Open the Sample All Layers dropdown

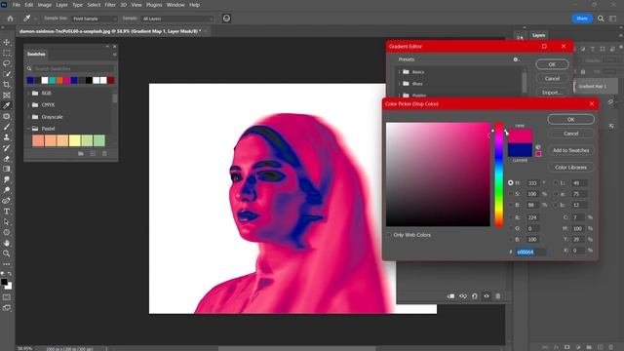177,19
